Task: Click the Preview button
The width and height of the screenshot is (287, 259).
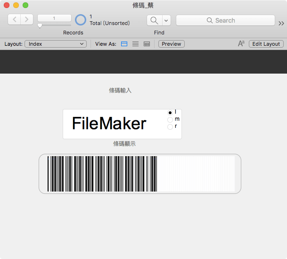Action: pyautogui.click(x=172, y=44)
